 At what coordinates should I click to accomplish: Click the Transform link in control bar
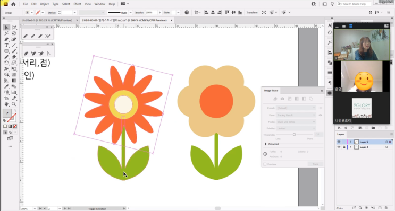tap(252, 12)
